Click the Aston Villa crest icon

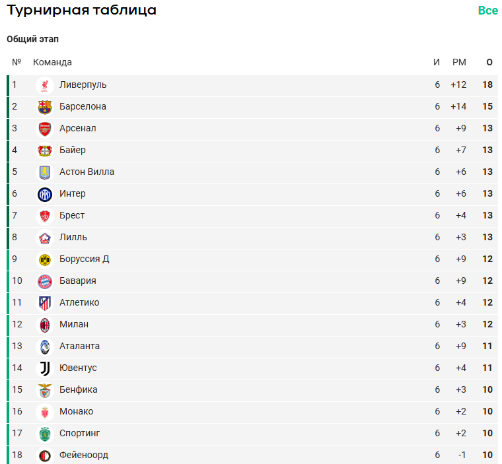(x=44, y=172)
